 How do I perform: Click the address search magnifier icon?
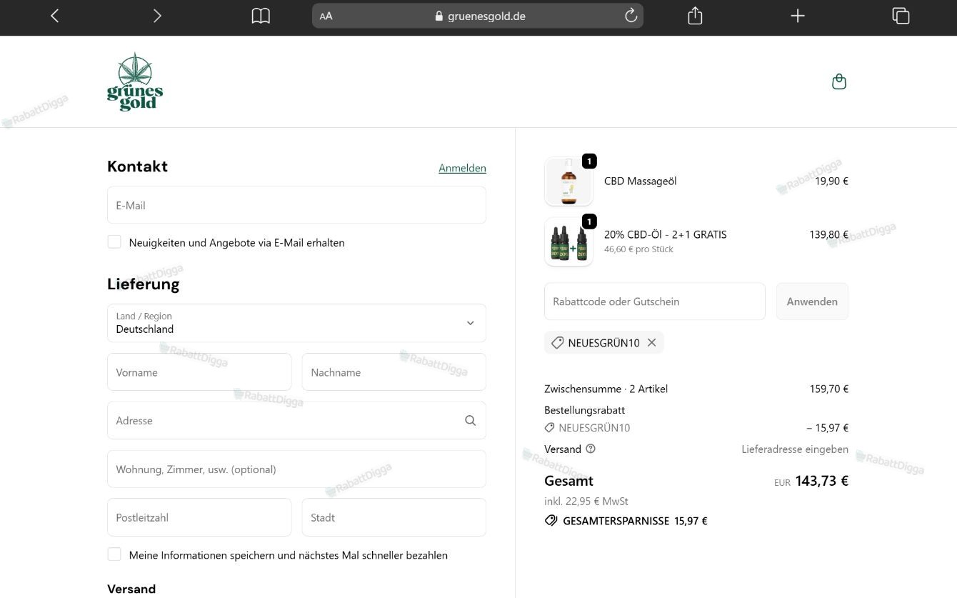coord(470,420)
